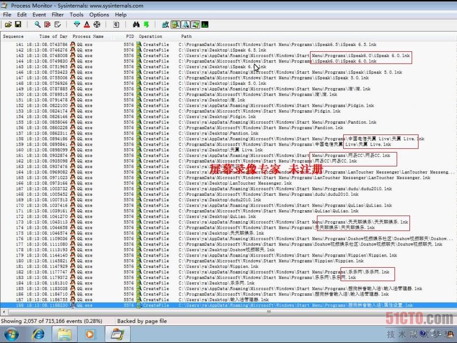This screenshot has width=457, height=343.
Task: Select the event for Desktop\Pidgin.lnk path
Action: [x=228, y=116]
